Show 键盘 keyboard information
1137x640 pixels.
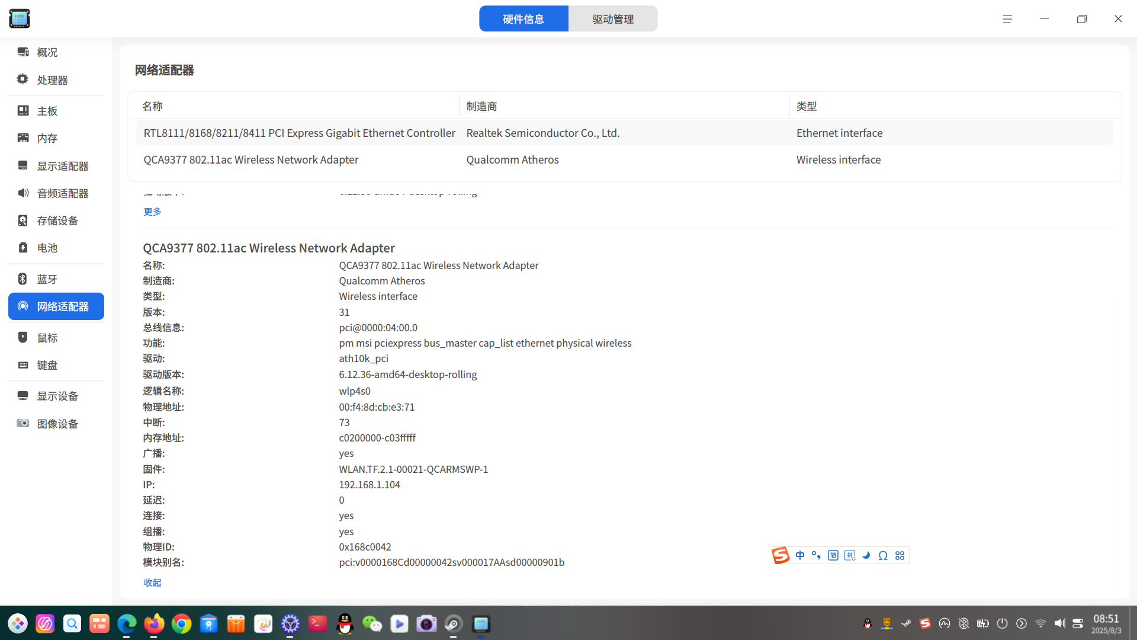[56, 365]
